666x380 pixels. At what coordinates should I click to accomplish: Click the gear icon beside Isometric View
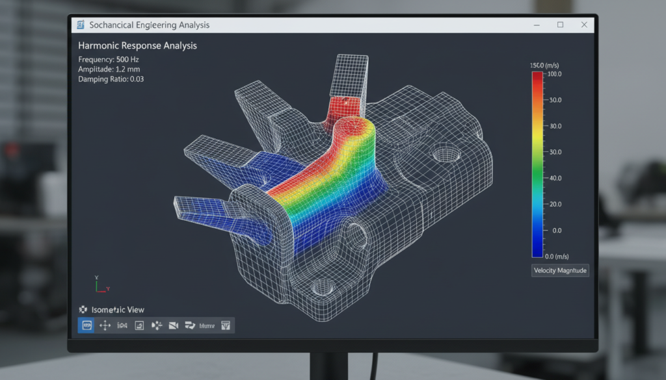(x=83, y=310)
